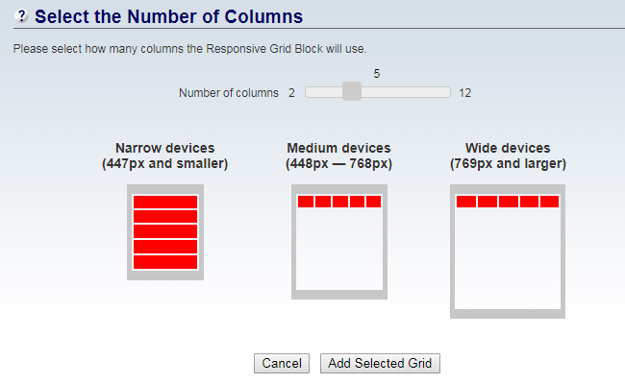Select the Narrow devices layout preview
Viewport: 625px width, 384px height.
[165, 232]
